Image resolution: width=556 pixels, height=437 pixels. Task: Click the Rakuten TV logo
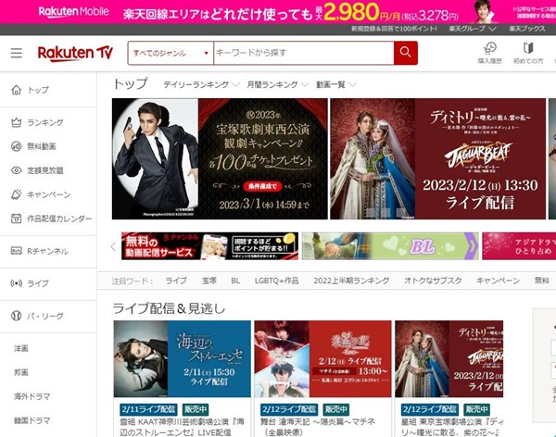click(x=75, y=54)
